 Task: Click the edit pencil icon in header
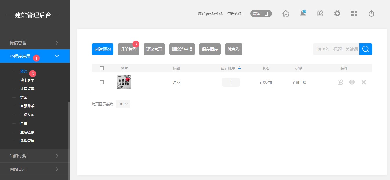[320, 14]
